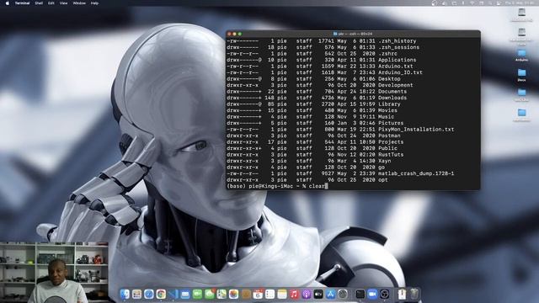Open Finder from the Dock

[125, 294]
